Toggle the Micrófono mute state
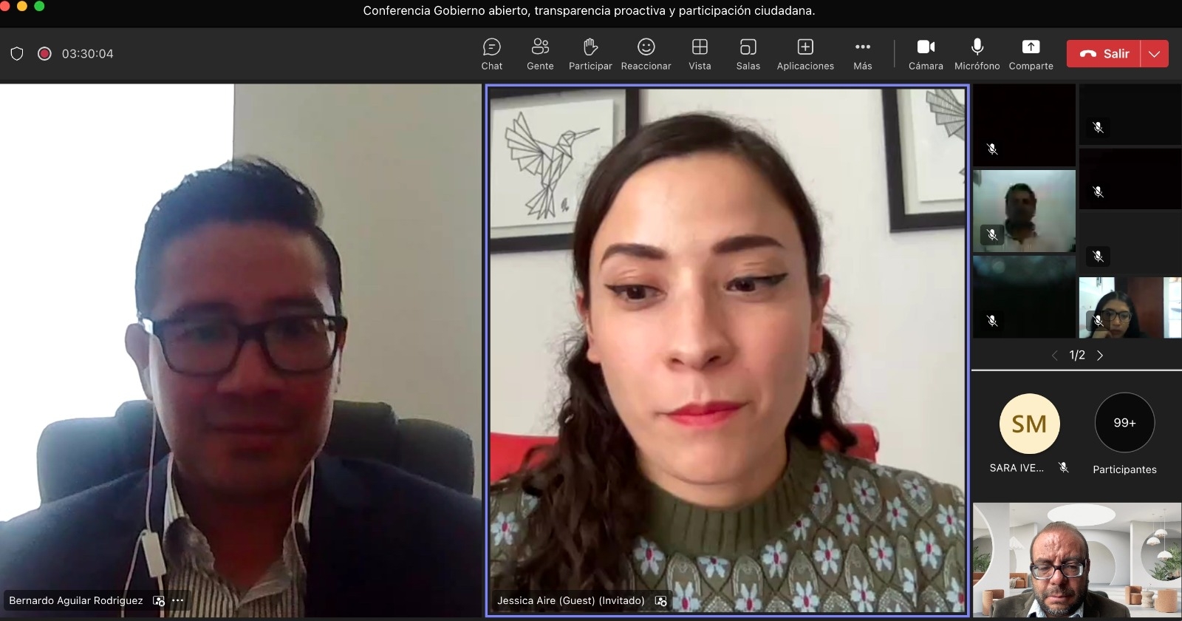The image size is (1182, 621). 977,55
